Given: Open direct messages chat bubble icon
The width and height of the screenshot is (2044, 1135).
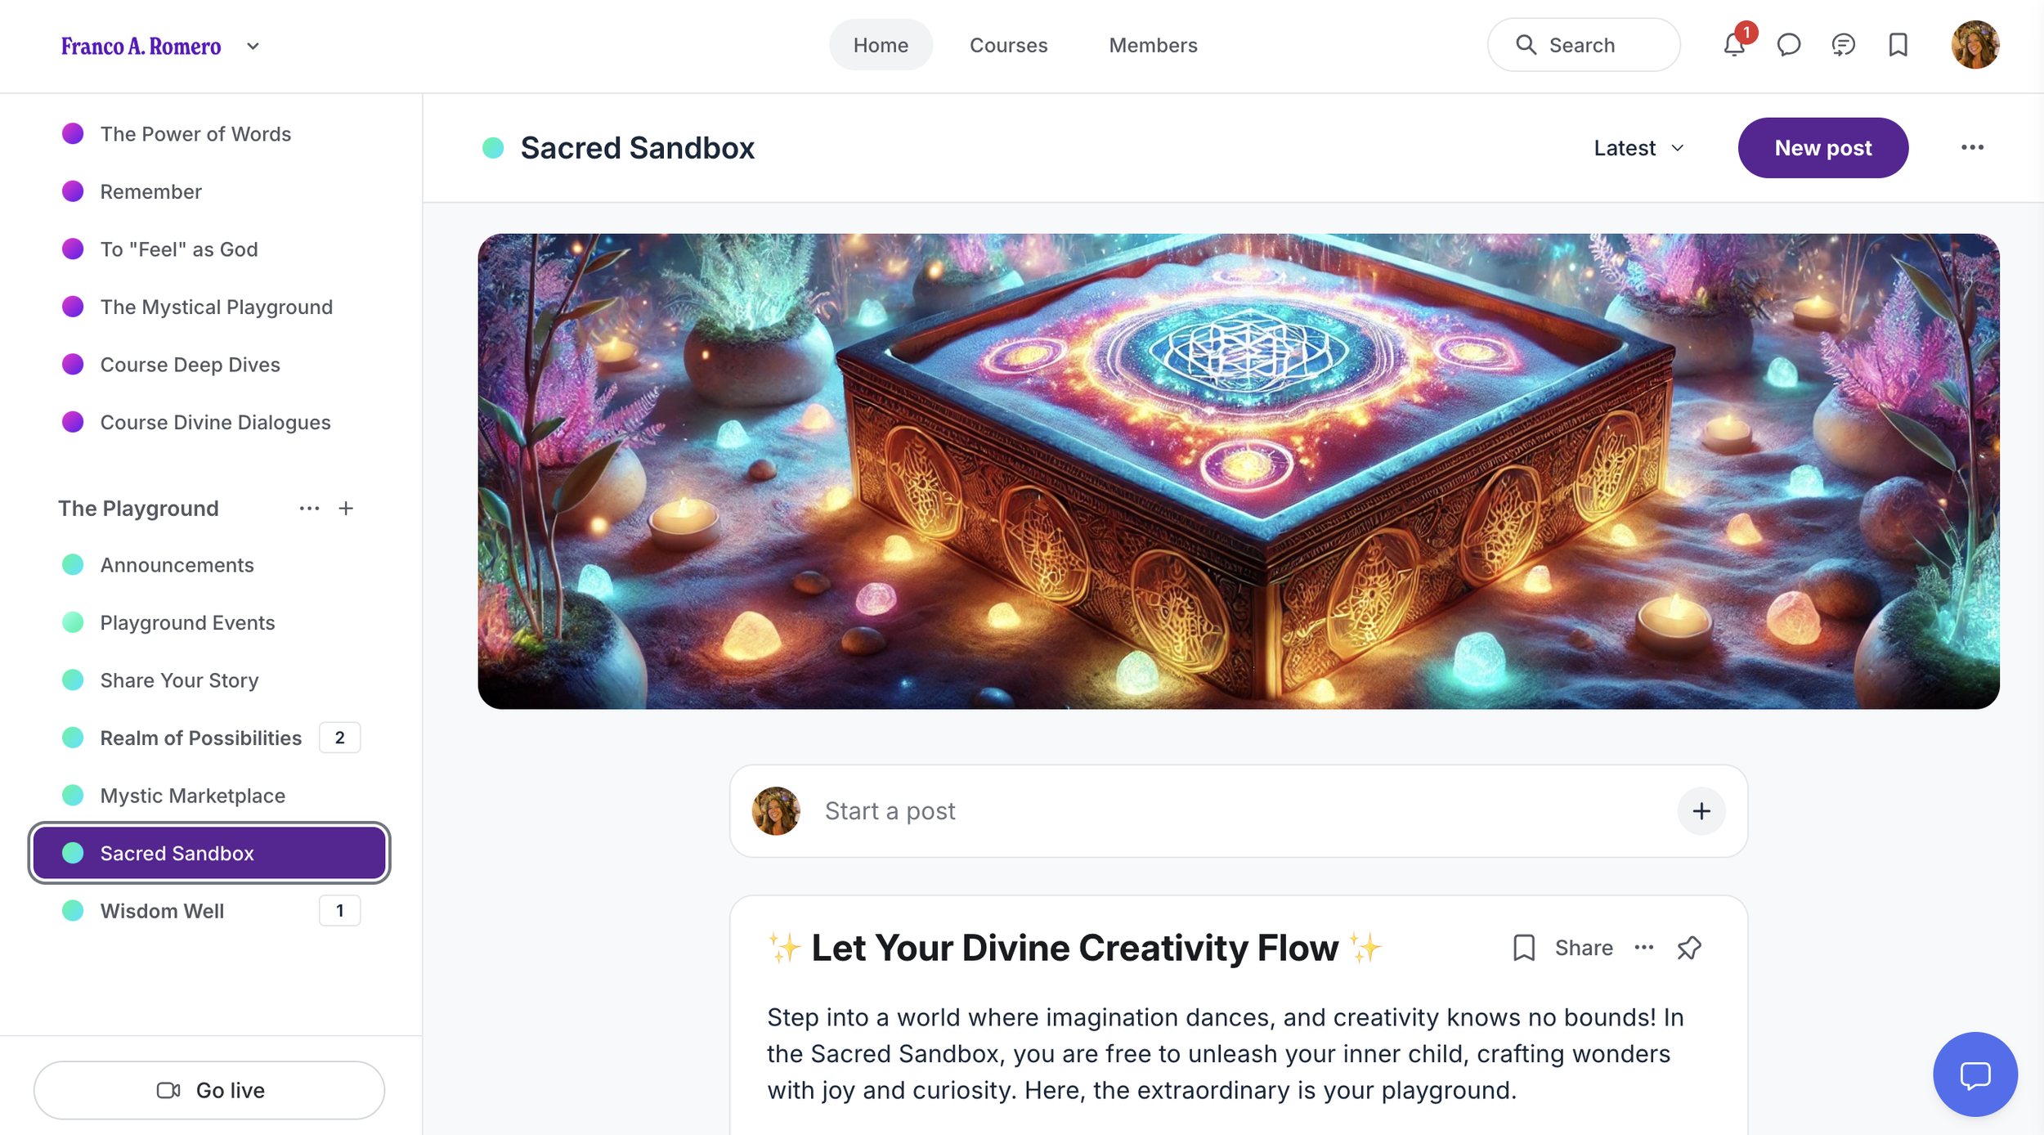Looking at the screenshot, I should click(1789, 45).
